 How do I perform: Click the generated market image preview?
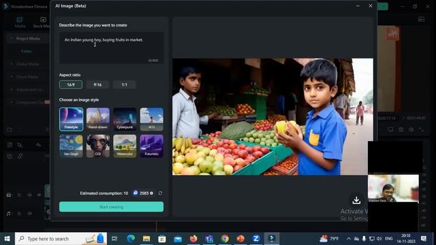(x=272, y=116)
